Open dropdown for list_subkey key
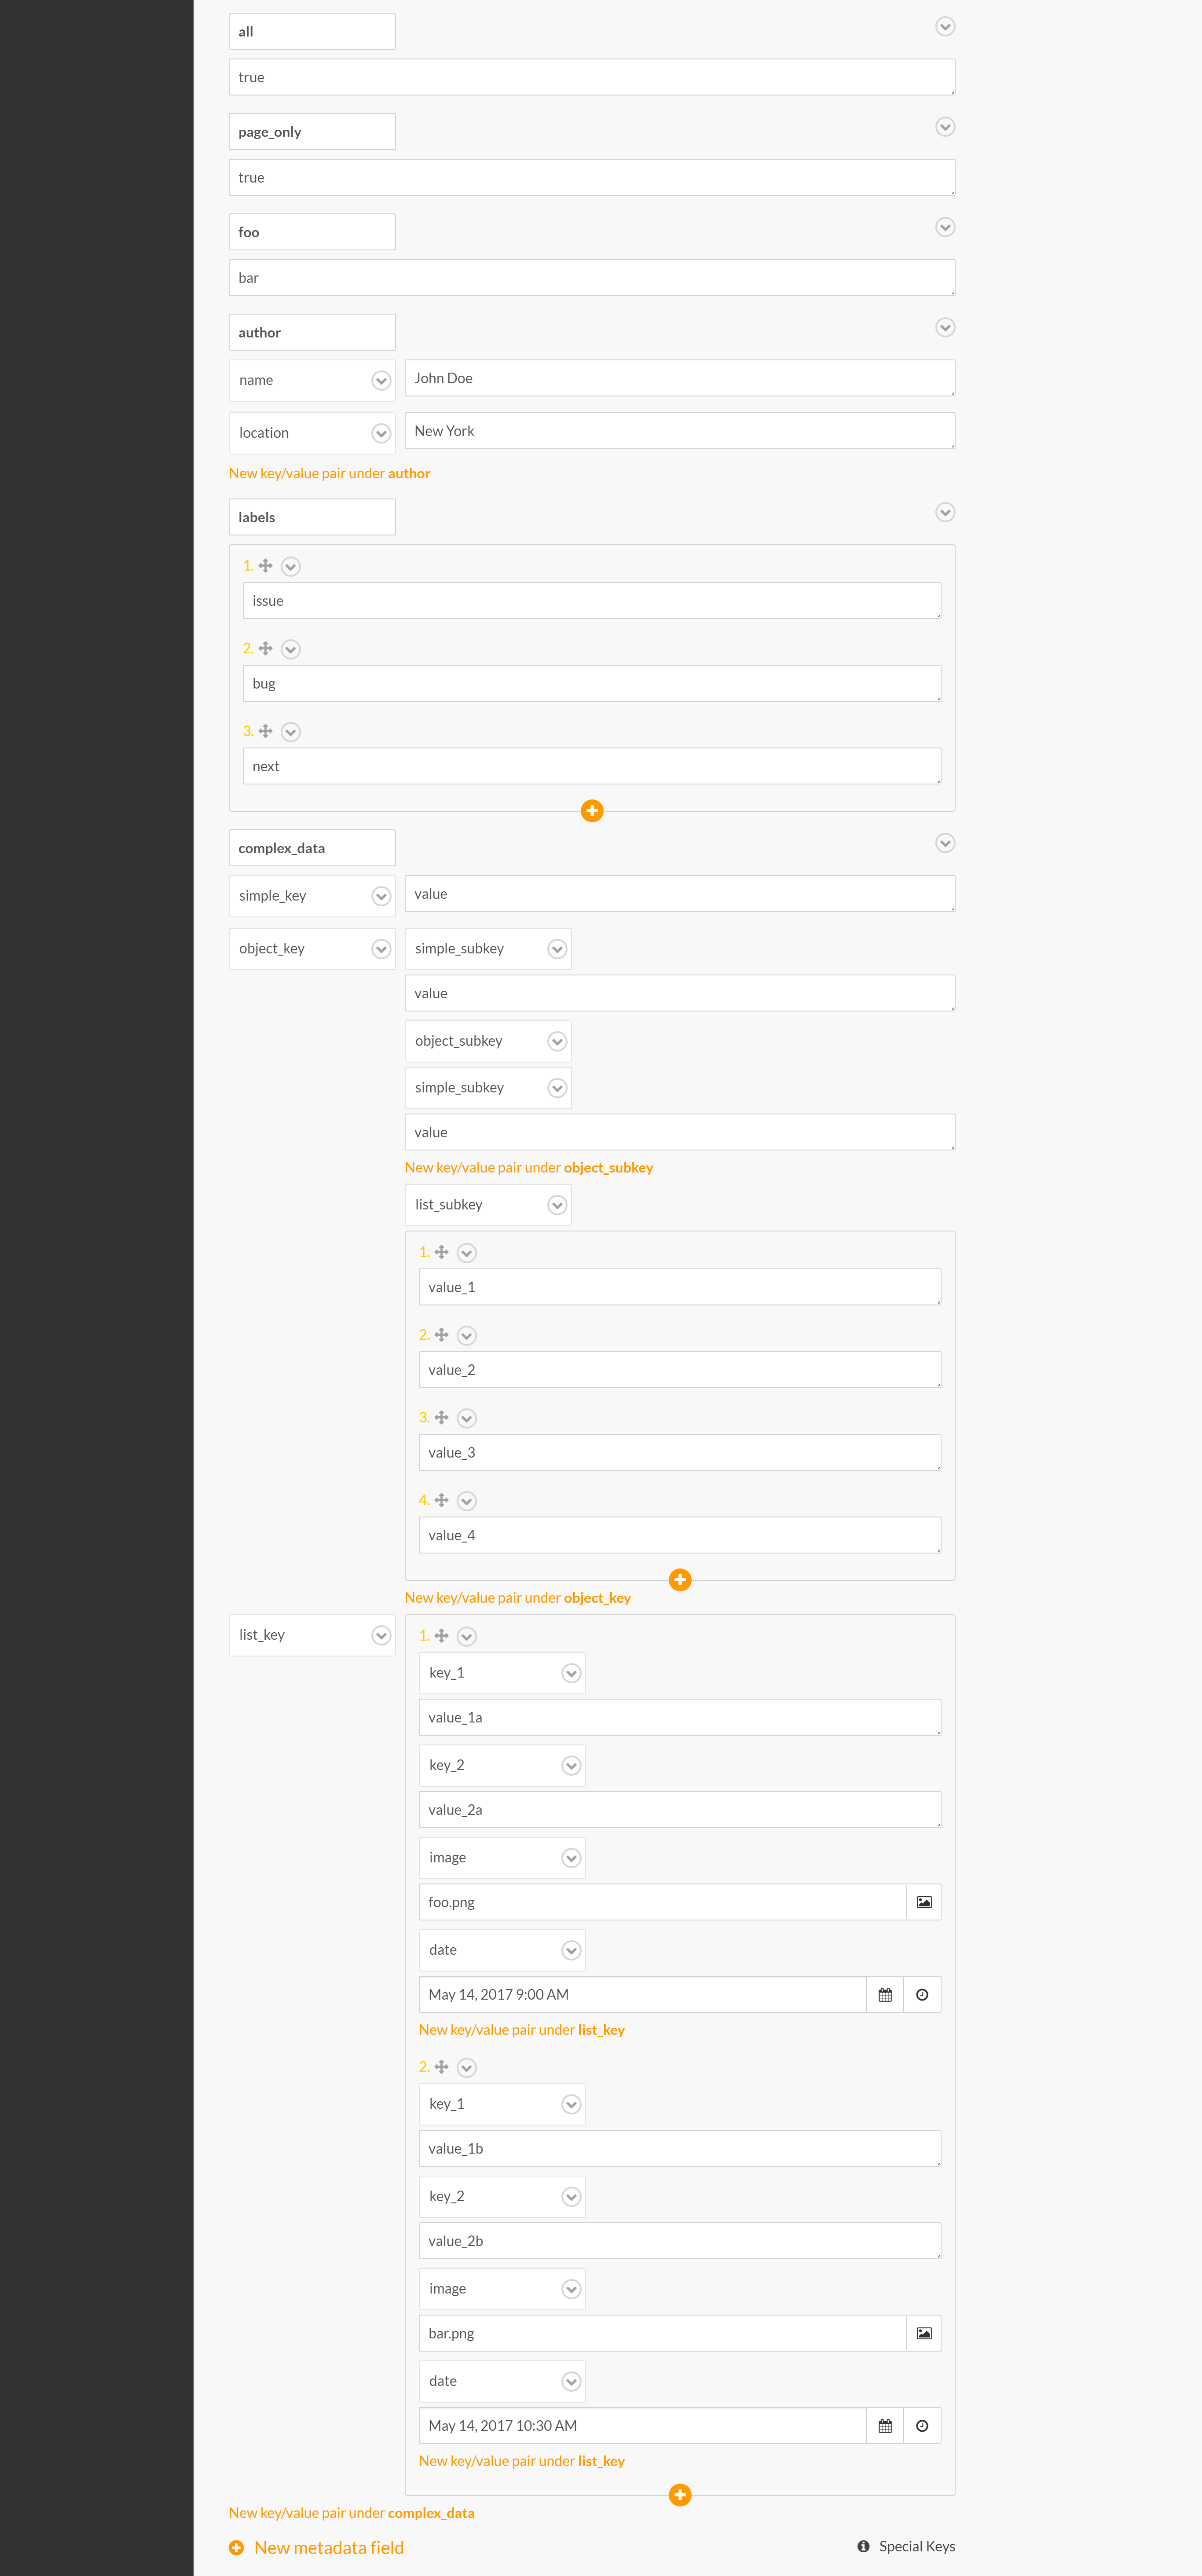1202x2576 pixels. point(557,1205)
